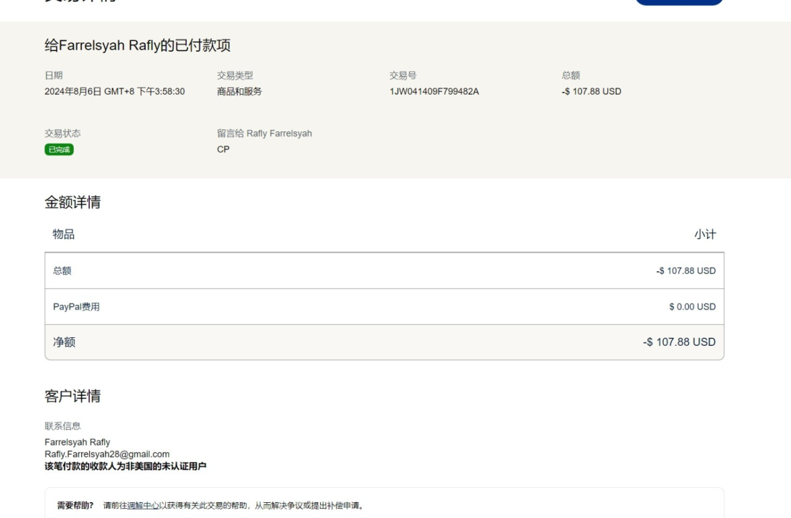Click the 给Farrelsyah Rafly的已付款项 heading
Screen dimensions: 791x518
[137, 46]
